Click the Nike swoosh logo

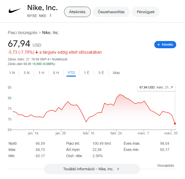tap(15, 11)
